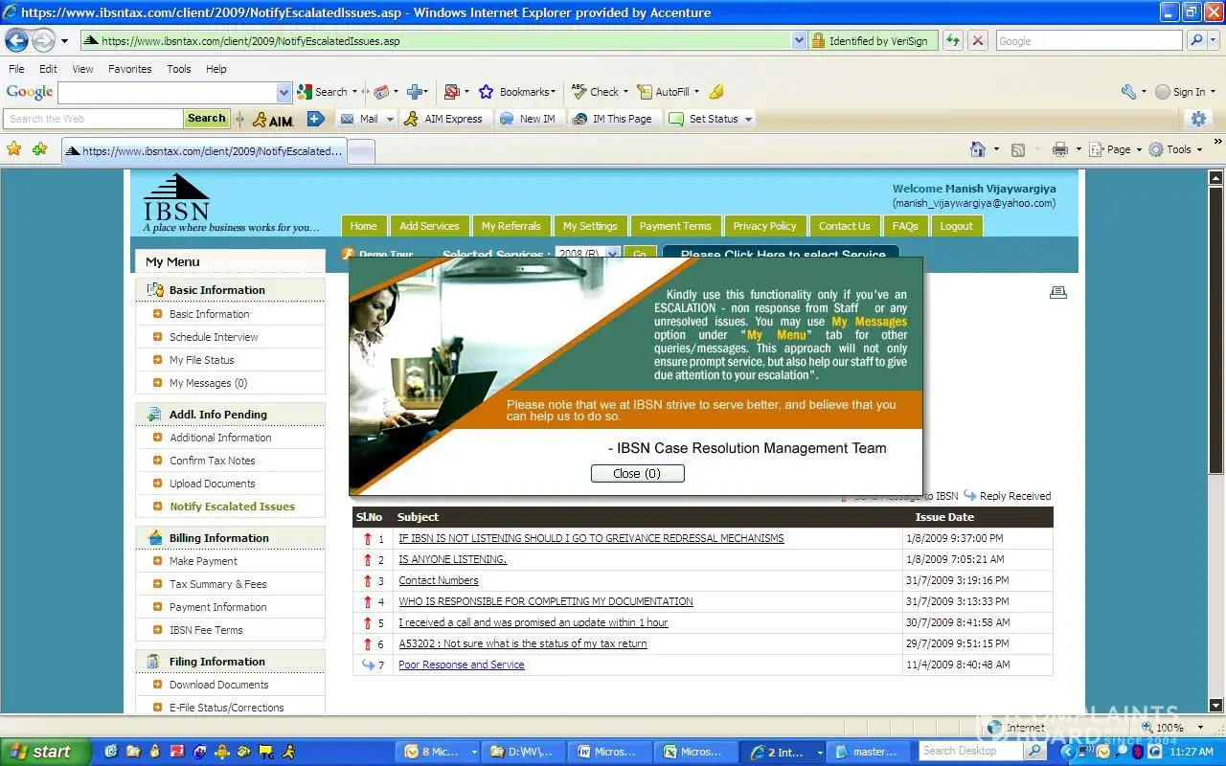
Task: Open the Payment Terms tab
Action: [675, 226]
